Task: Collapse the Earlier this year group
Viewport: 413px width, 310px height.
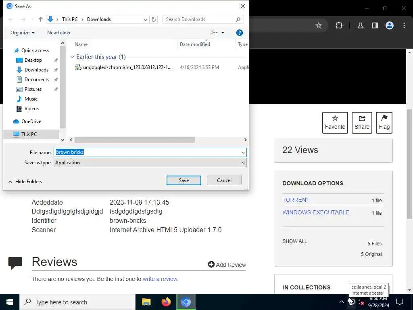Action: point(72,57)
